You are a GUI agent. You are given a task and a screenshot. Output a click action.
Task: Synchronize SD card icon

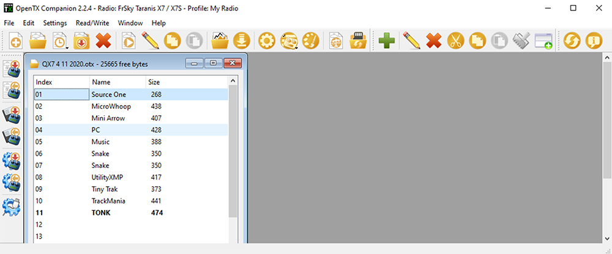coord(358,40)
